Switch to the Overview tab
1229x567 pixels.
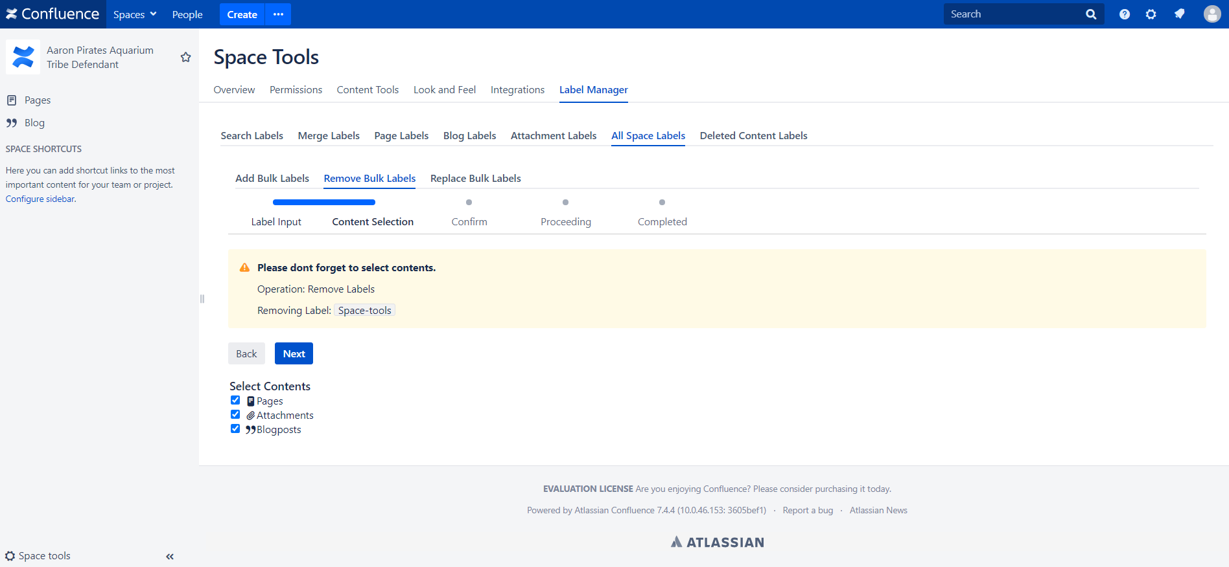click(234, 90)
